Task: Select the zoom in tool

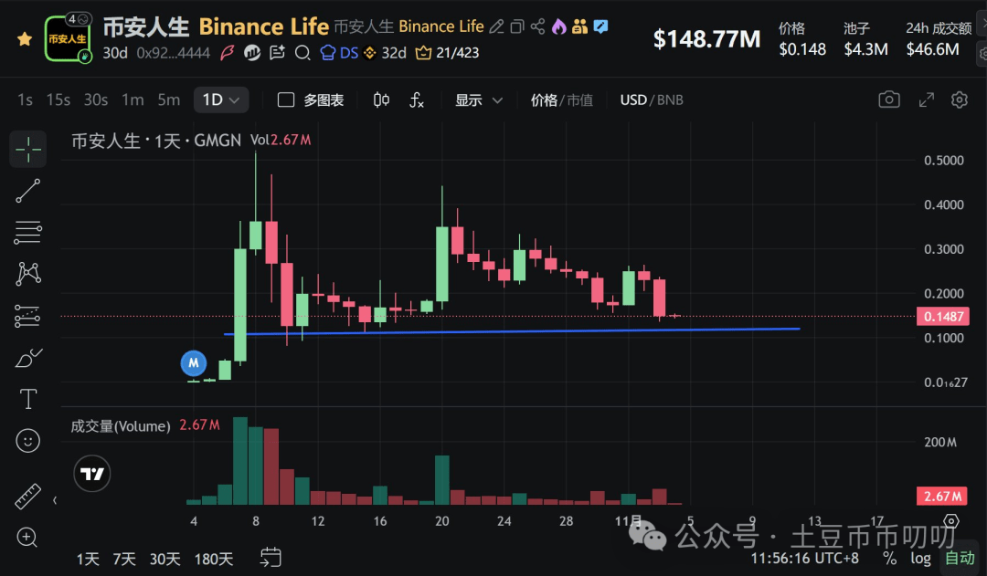Action: point(27,538)
